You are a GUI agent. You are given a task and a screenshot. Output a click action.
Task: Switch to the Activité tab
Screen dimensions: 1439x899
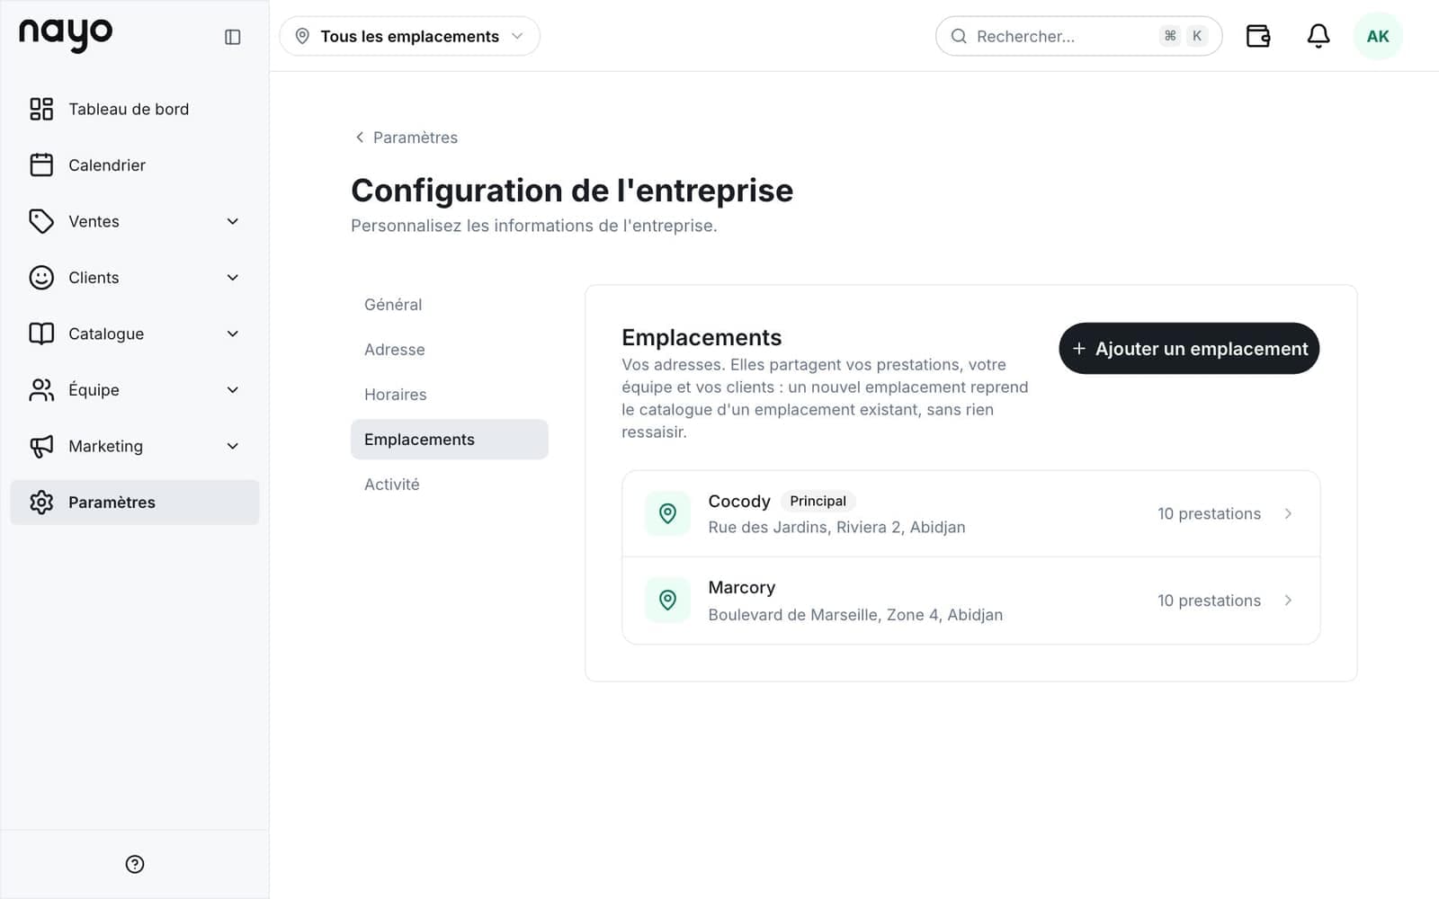(x=449, y=485)
